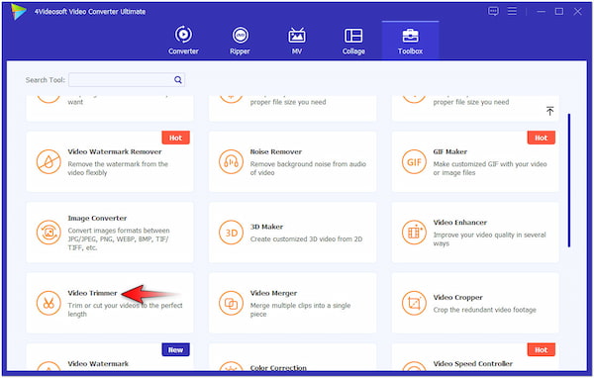The image size is (594, 378).
Task: Click the back-to-top arrow icon
Action: coord(549,111)
